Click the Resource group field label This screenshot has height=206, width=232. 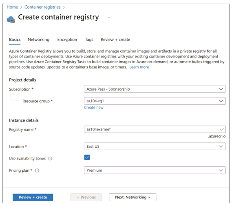[x=36, y=101]
